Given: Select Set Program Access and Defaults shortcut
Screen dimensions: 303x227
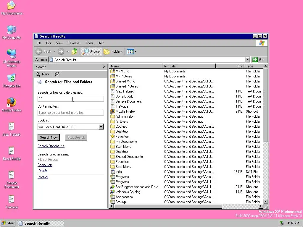Looking at the screenshot, I should click(x=138, y=187).
